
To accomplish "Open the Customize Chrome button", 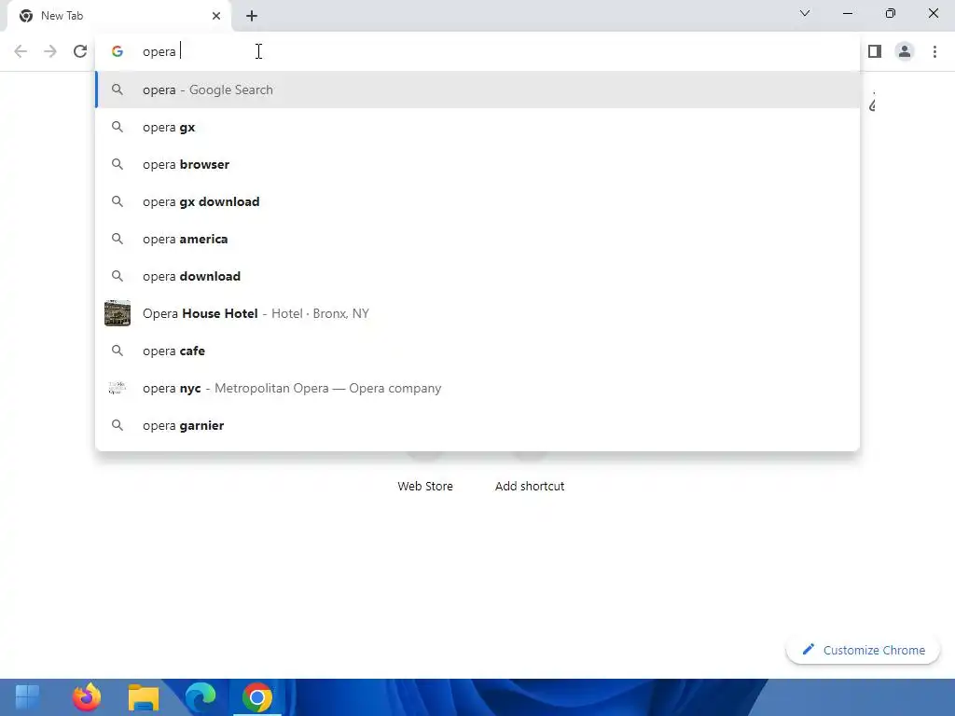I will [863, 650].
